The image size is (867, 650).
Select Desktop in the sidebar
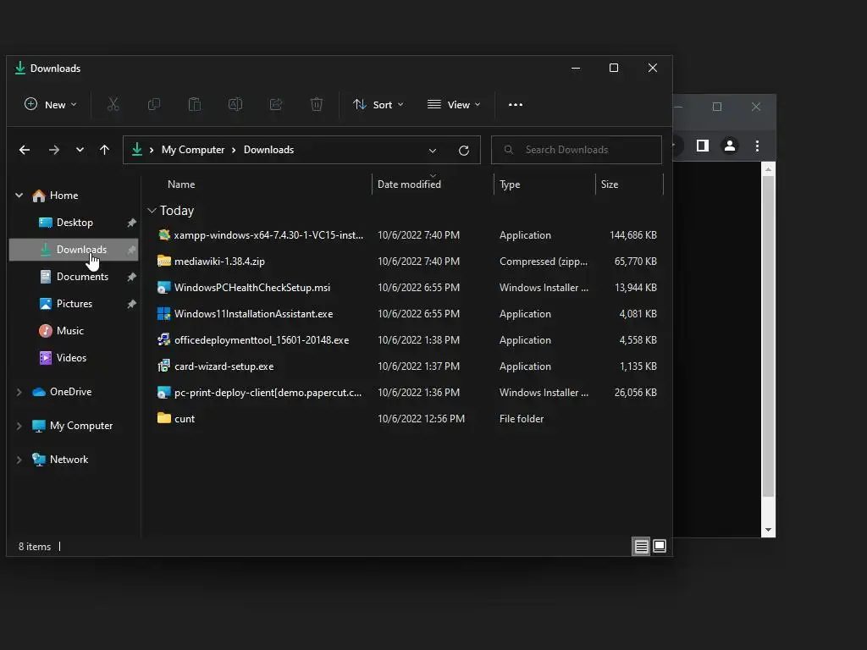tap(74, 223)
